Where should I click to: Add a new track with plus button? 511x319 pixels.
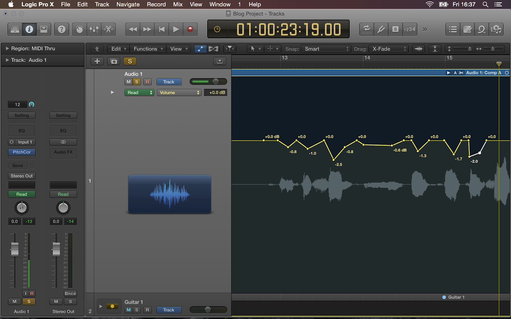(x=97, y=61)
